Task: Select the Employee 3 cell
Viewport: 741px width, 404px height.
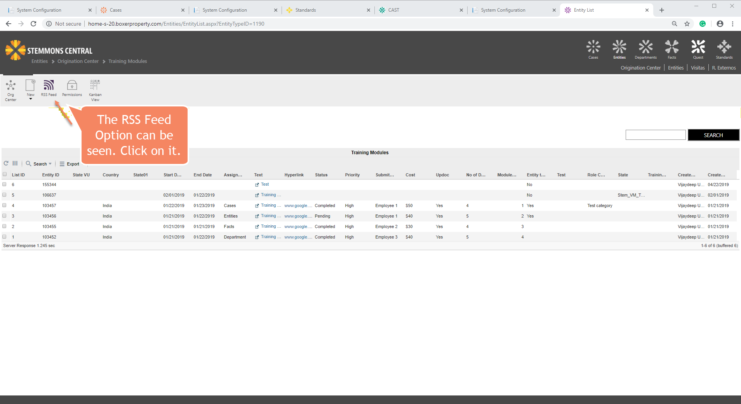Action: tap(386, 237)
